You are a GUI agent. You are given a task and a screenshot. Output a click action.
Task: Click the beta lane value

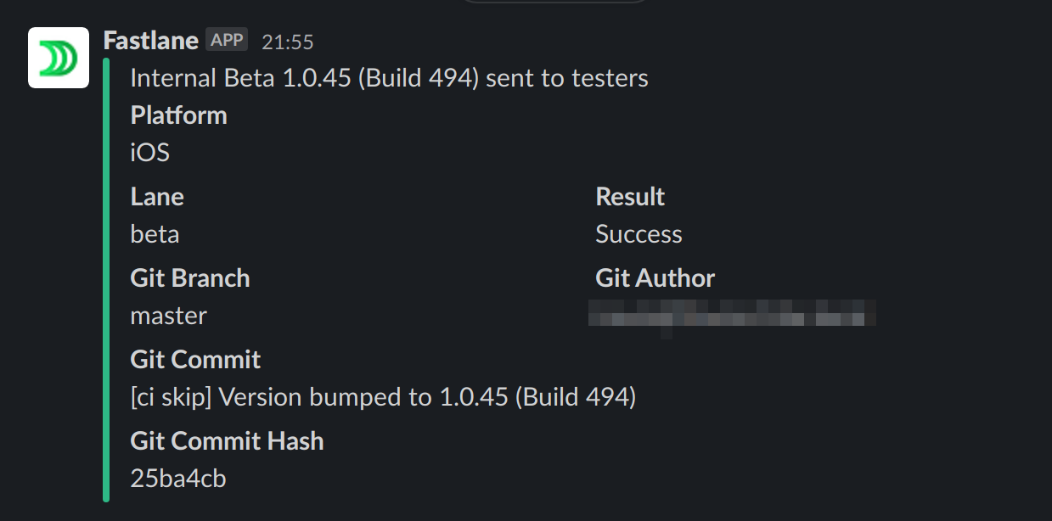[155, 234]
